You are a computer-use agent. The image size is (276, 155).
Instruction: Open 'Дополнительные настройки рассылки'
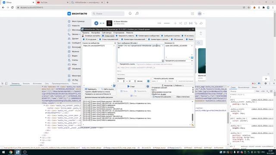99,97
